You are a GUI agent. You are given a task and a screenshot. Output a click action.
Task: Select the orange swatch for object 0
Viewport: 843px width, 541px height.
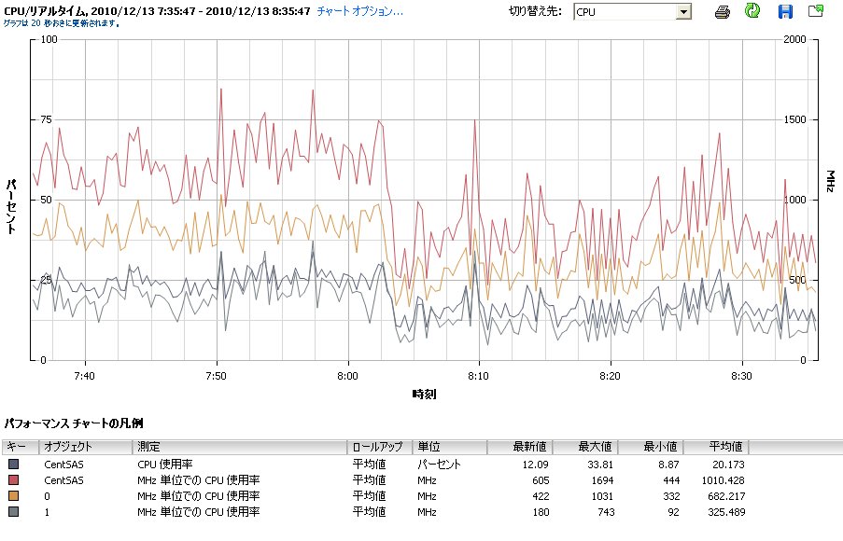click(x=13, y=496)
